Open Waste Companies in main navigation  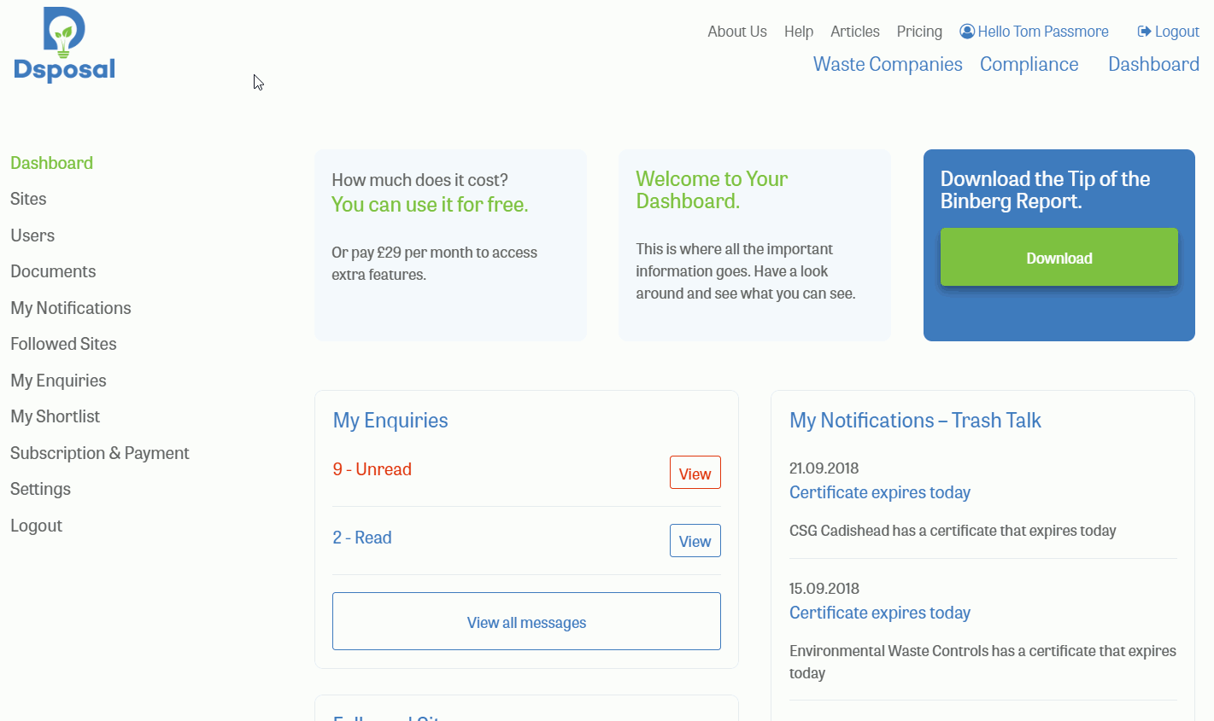point(888,64)
